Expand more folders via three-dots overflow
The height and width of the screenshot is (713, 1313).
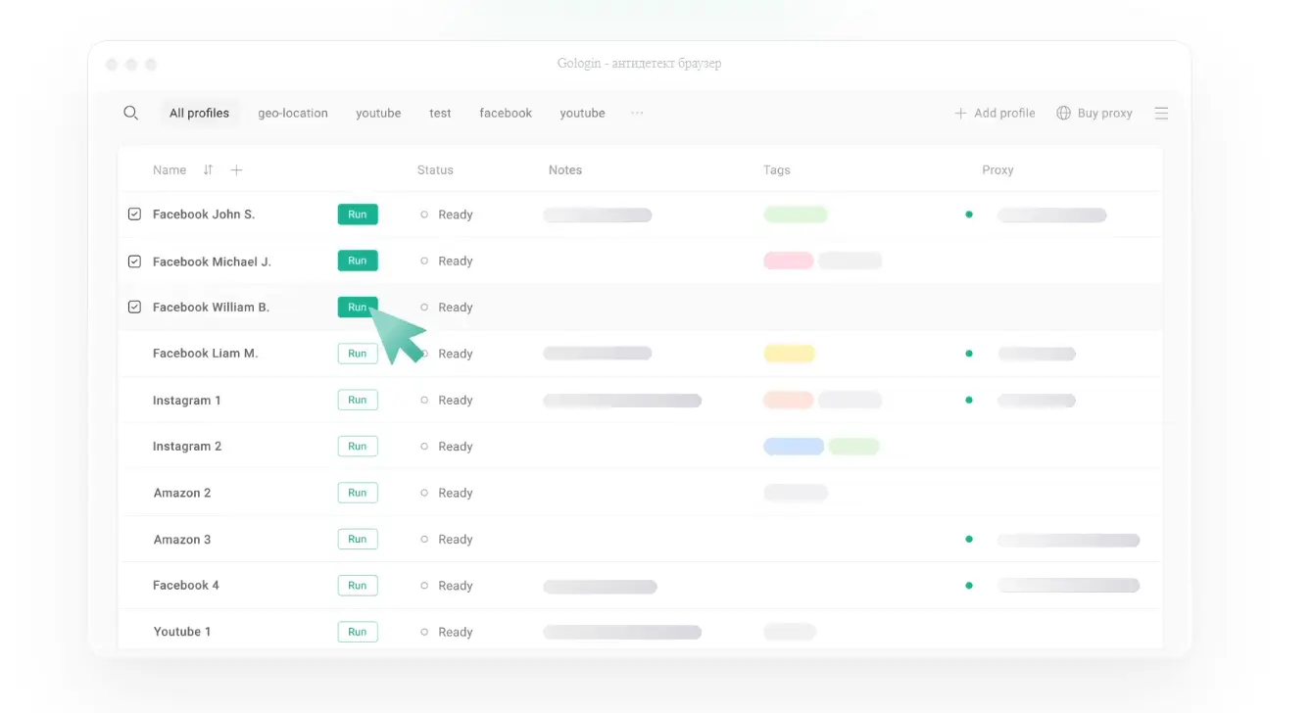(637, 113)
